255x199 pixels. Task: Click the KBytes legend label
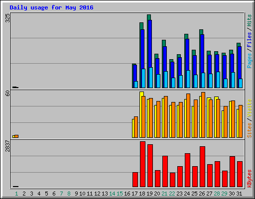[x=250, y=179]
